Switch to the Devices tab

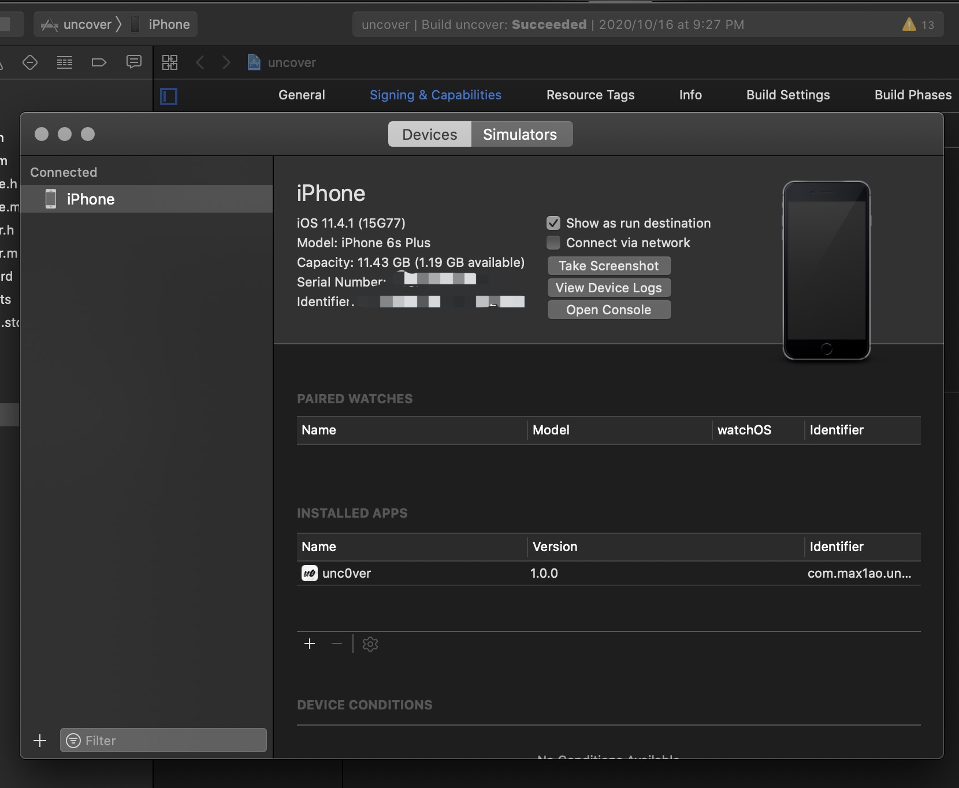pyautogui.click(x=430, y=134)
